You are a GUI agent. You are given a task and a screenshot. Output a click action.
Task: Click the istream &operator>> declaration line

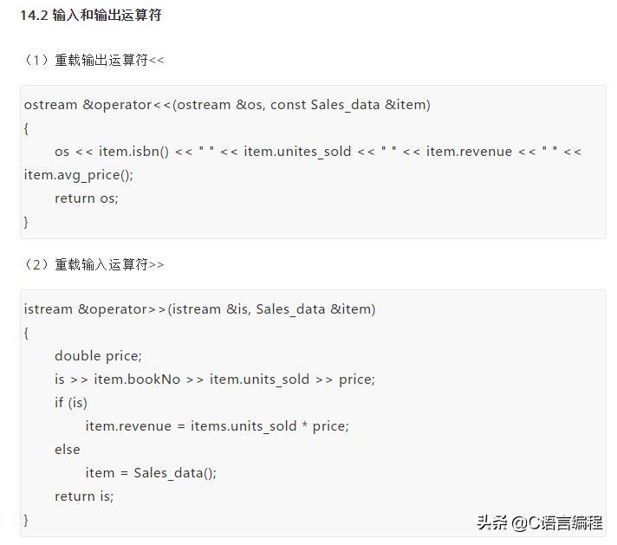coord(199,309)
